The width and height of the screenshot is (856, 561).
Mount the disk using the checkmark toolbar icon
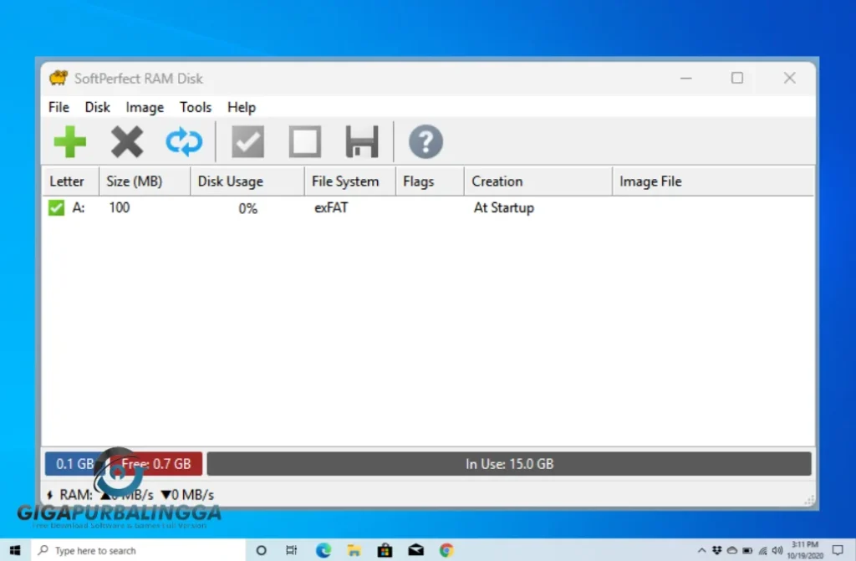(x=247, y=141)
